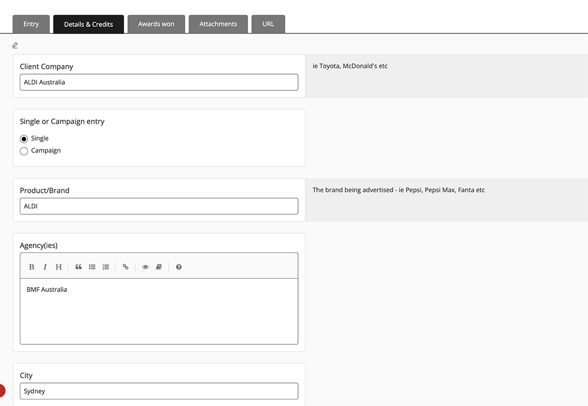The height and width of the screenshot is (406, 588).
Task: Focus the Client Company input field
Action: [159, 82]
